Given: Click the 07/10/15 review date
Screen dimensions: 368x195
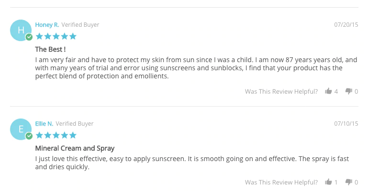Looking at the screenshot, I should (x=346, y=124).
